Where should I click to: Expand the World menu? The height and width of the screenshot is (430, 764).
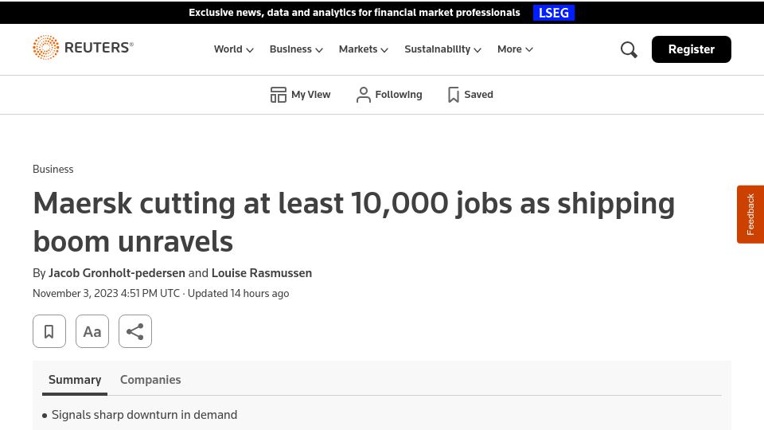click(x=233, y=49)
